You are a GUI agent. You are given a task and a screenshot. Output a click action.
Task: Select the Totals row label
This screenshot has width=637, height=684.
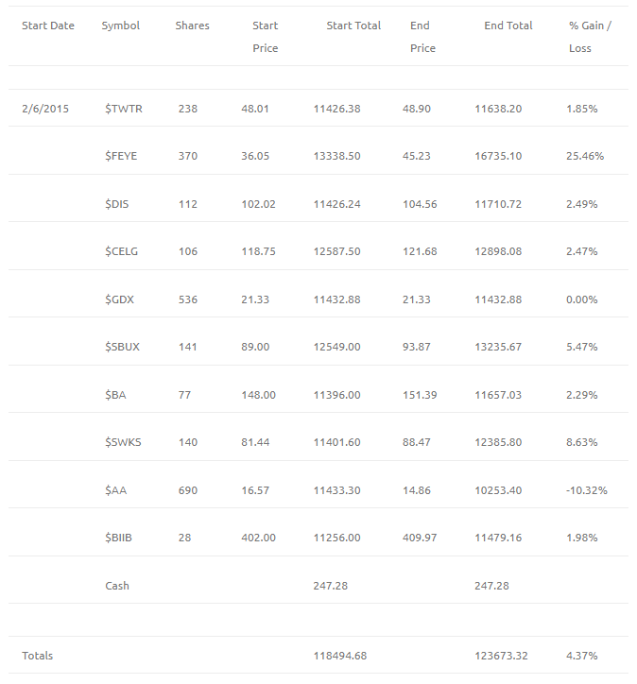38,656
